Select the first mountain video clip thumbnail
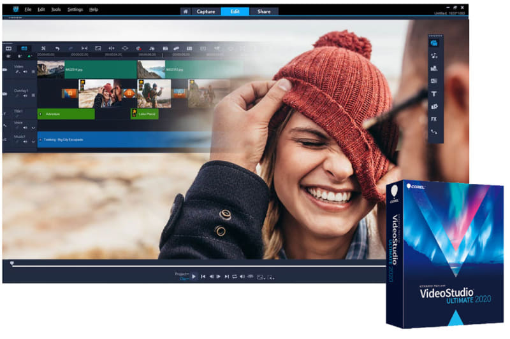The height and width of the screenshot is (339, 510). click(x=51, y=69)
